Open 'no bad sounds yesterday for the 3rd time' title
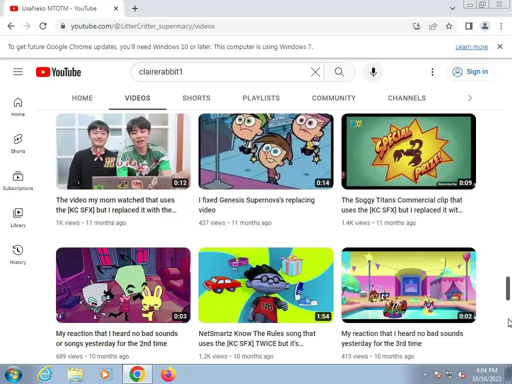This screenshot has height=384, width=512. (402, 338)
